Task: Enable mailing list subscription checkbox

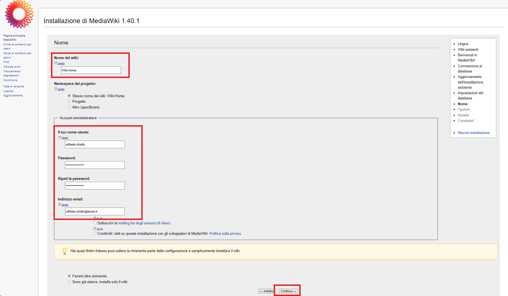Action: tap(95, 223)
